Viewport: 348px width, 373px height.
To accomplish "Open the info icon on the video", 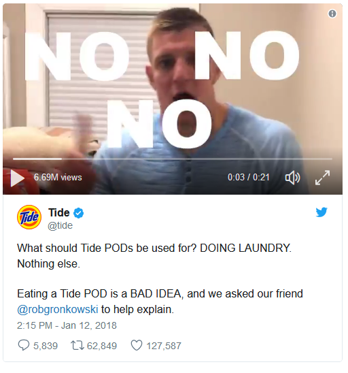I will click(x=332, y=14).
